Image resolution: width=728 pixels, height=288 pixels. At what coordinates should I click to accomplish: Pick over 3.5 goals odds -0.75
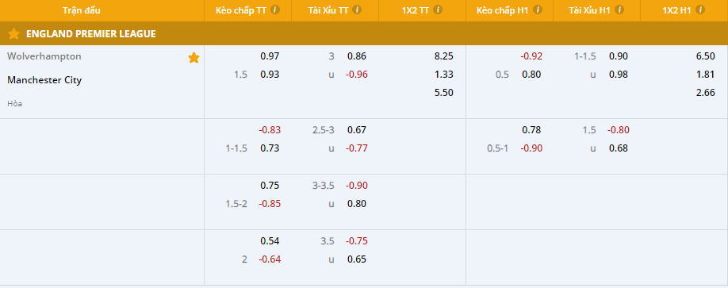pyautogui.click(x=356, y=241)
